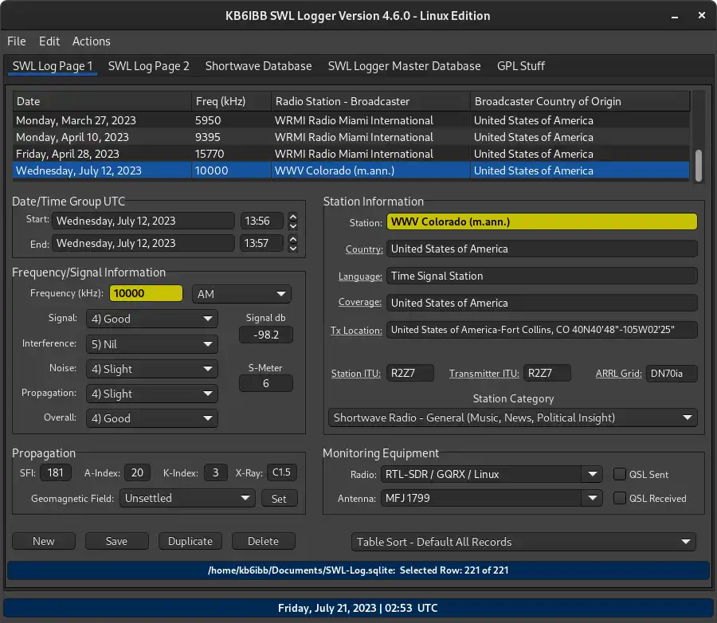The width and height of the screenshot is (717, 623).
Task: Click the A-Index value field
Action: click(x=137, y=472)
